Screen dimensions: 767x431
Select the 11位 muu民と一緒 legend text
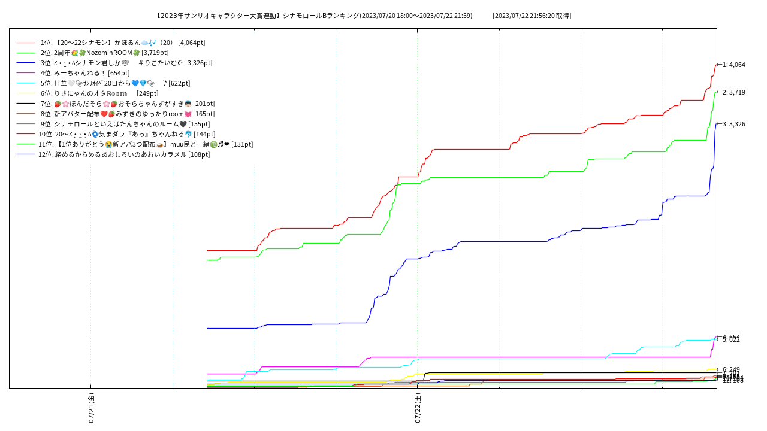pyautogui.click(x=146, y=144)
